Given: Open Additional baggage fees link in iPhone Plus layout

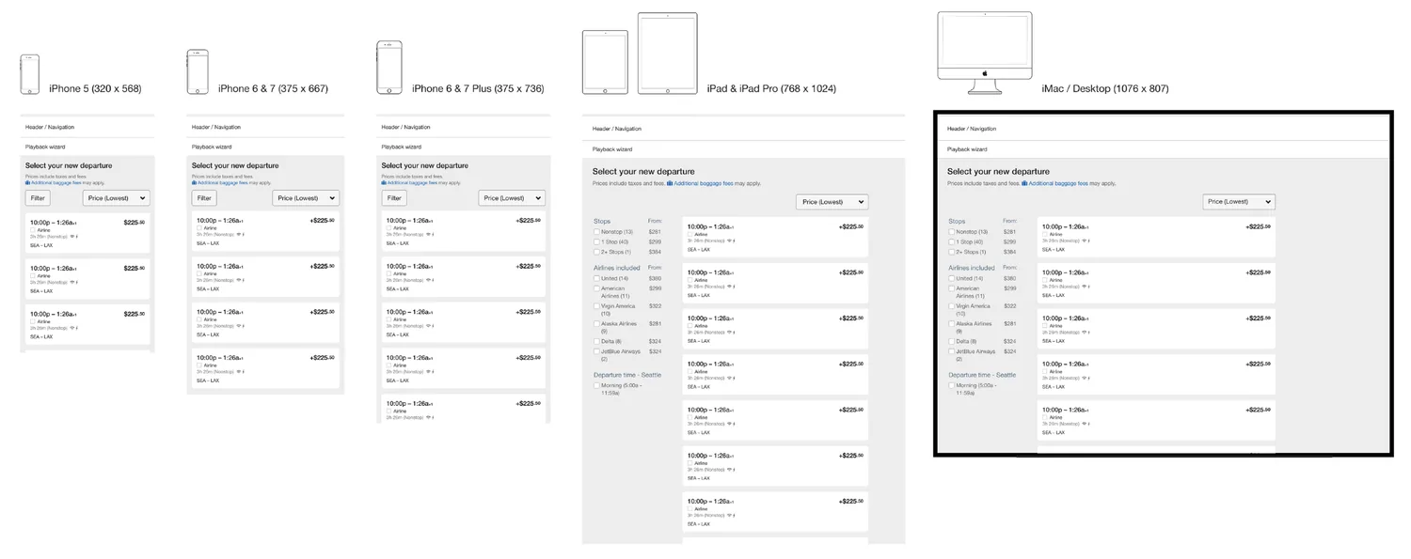Looking at the screenshot, I should pos(410,182).
